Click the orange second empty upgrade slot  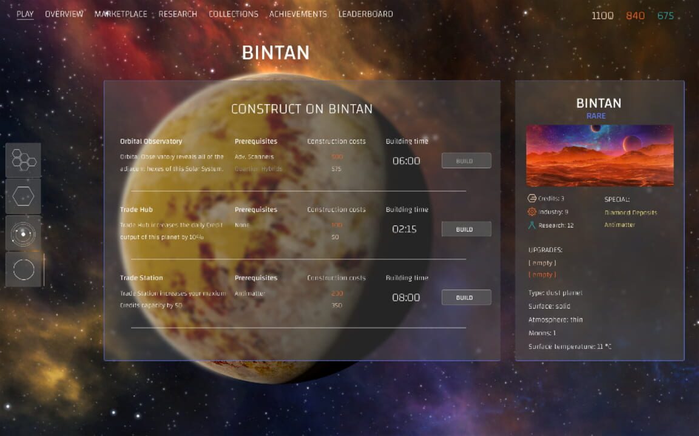click(541, 274)
